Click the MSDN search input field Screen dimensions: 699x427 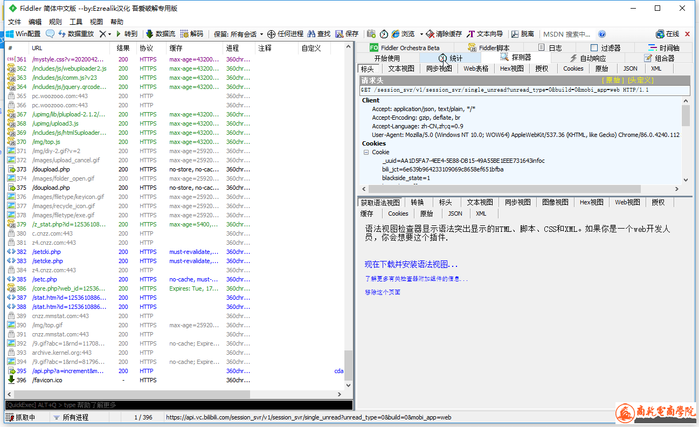click(567, 34)
